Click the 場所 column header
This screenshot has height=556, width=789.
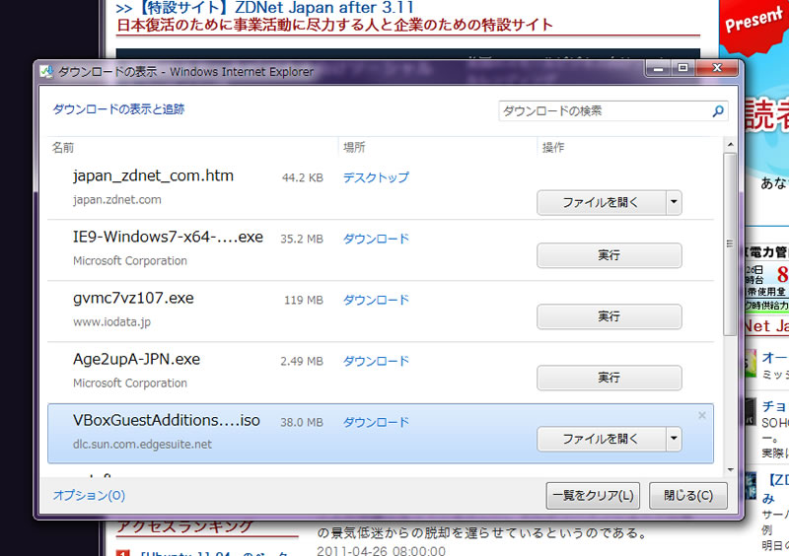coord(354,148)
